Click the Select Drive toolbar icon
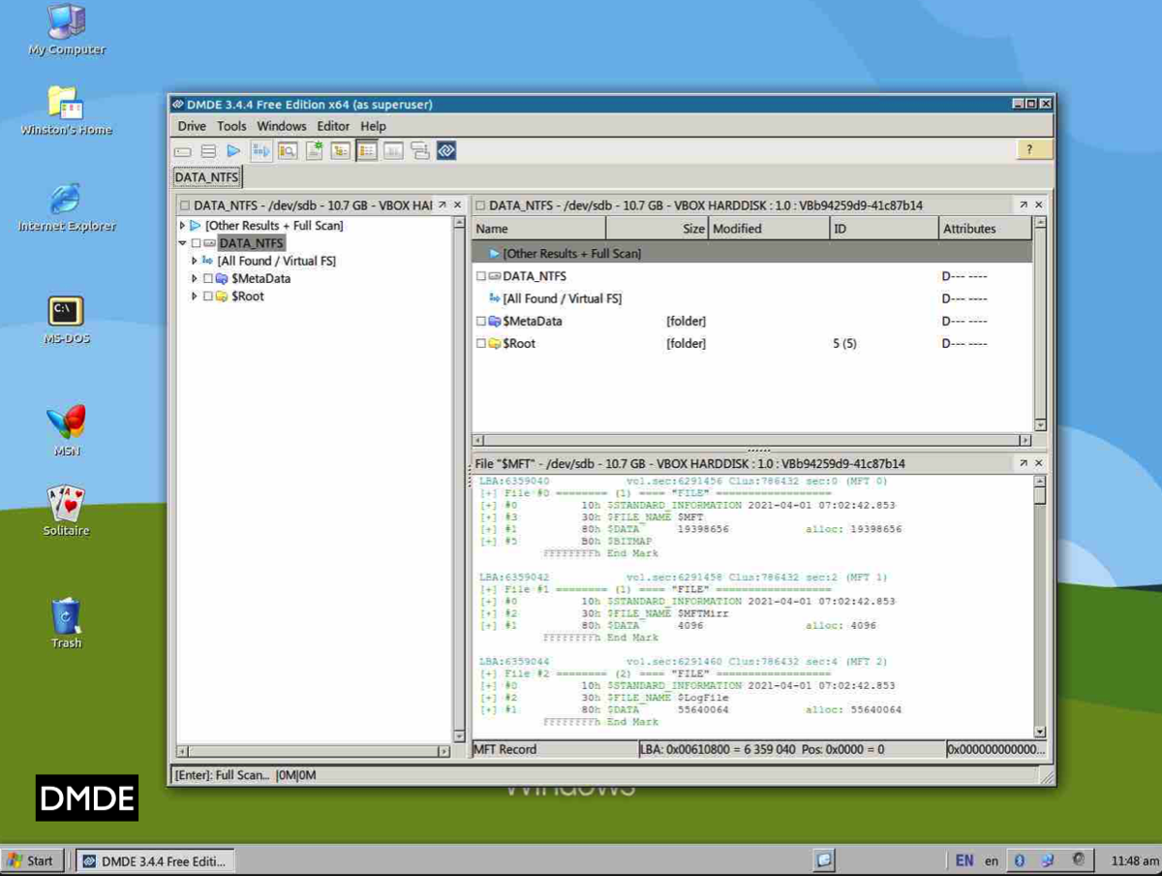This screenshot has height=876, width=1162. (183, 151)
